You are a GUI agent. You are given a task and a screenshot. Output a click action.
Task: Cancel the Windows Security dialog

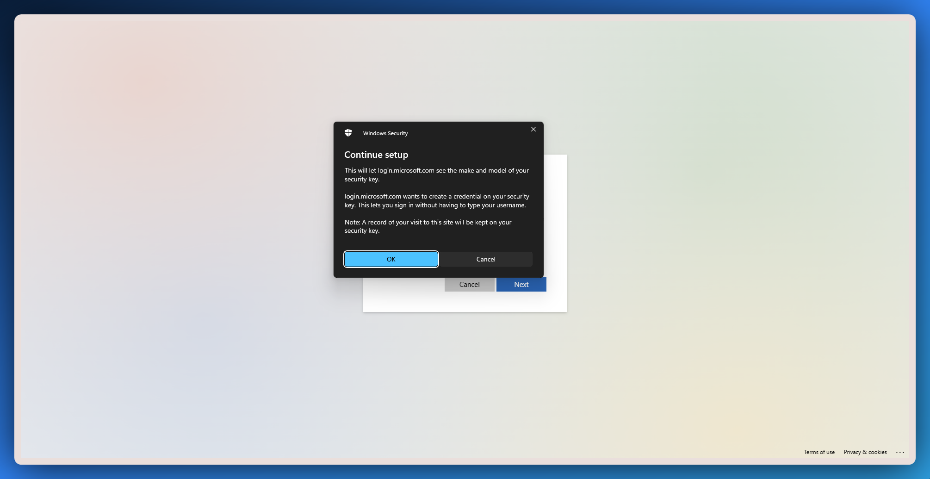(x=486, y=259)
